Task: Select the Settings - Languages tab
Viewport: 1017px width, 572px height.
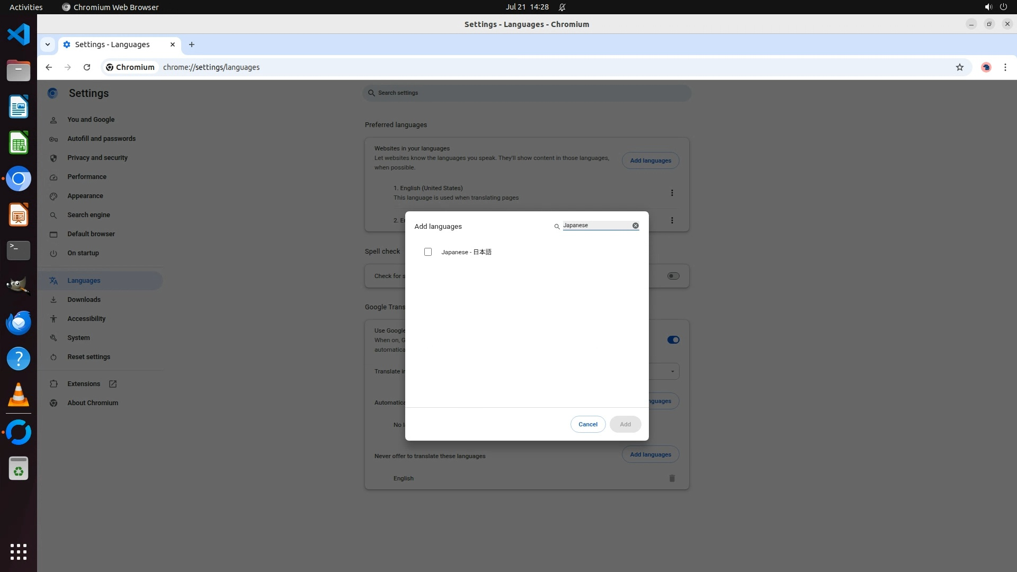Action: point(112,44)
